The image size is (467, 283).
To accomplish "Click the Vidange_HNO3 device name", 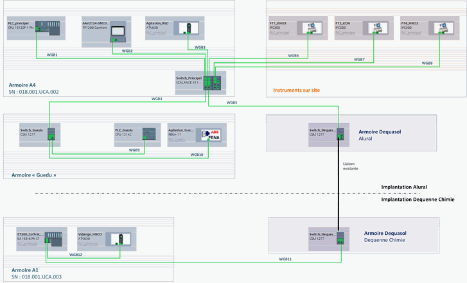I will [x=90, y=234].
